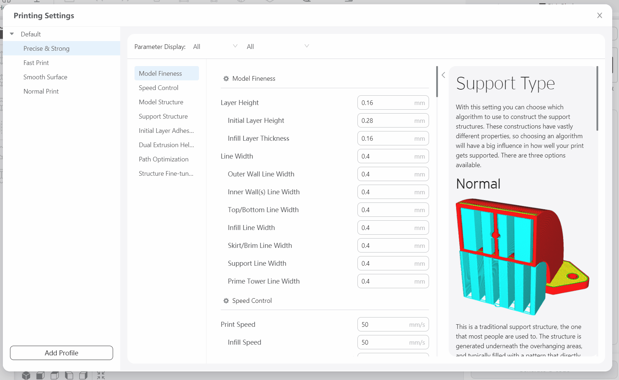Viewport: 619px width, 380px height.
Task: Click the Outer Wall Line Width label
Action: point(261,174)
